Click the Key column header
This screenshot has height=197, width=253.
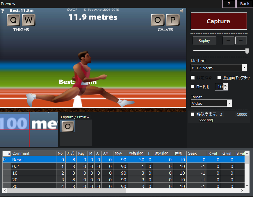tap(82, 153)
